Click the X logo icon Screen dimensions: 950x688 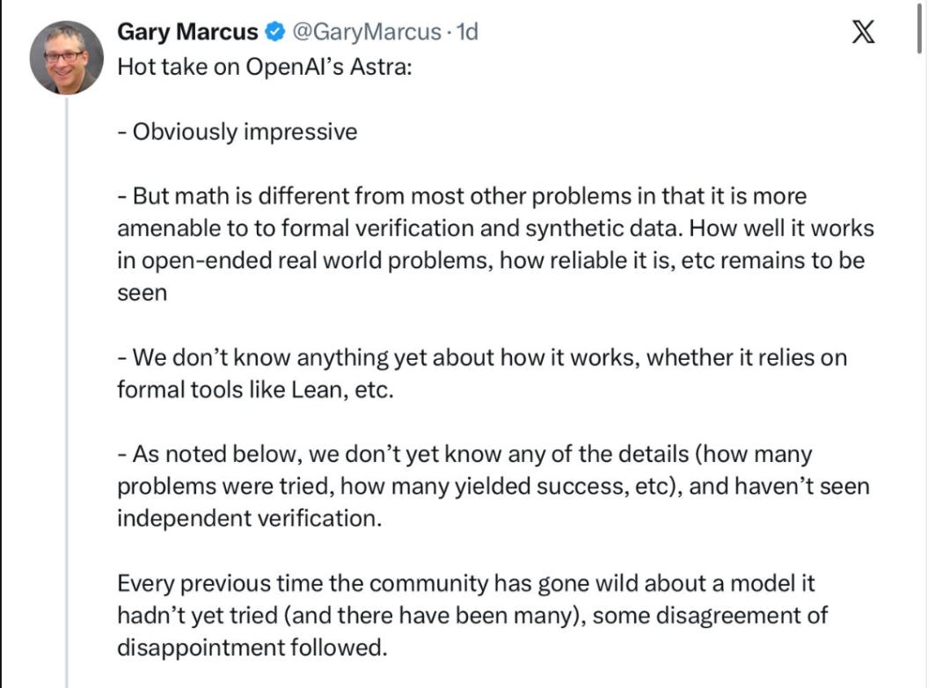click(x=864, y=32)
